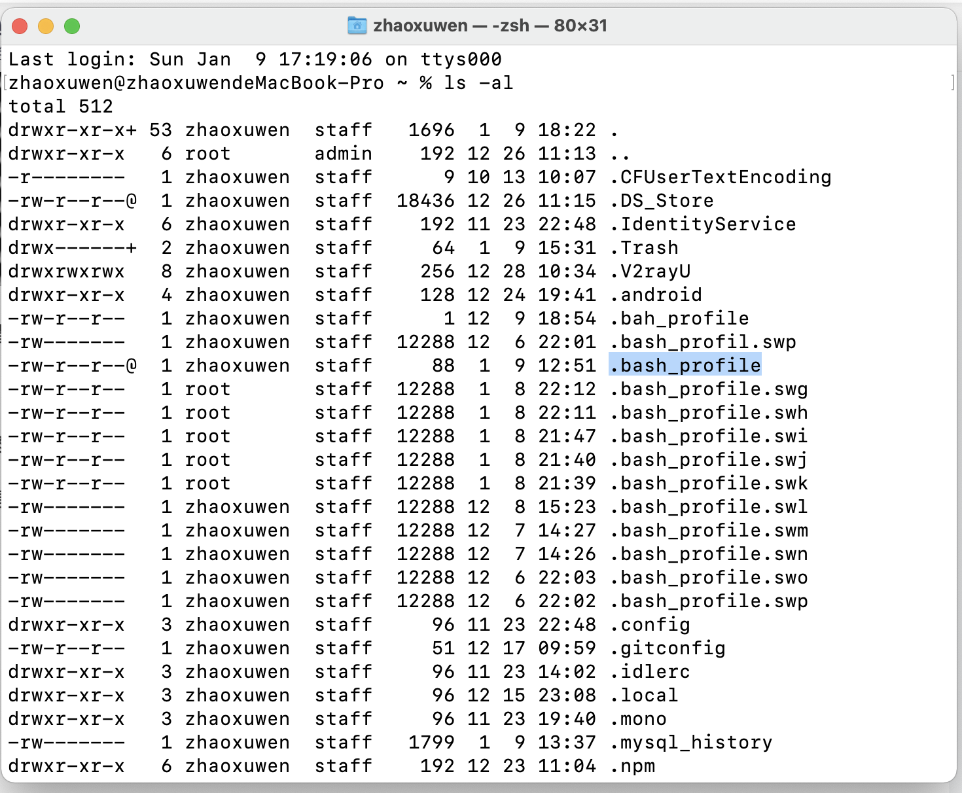Image resolution: width=962 pixels, height=793 pixels.
Task: Click the 'Last login' line's ttys000 text
Action: [x=461, y=59]
